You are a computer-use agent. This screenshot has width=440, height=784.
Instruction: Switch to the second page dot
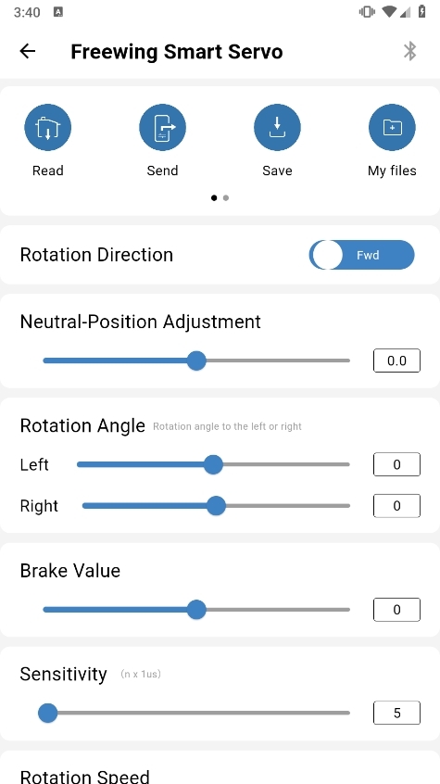tap(226, 198)
